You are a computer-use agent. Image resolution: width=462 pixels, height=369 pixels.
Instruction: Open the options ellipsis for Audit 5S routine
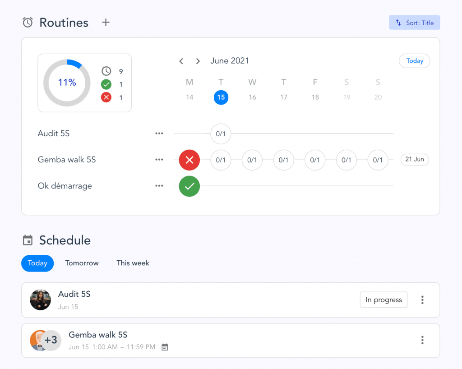(159, 134)
